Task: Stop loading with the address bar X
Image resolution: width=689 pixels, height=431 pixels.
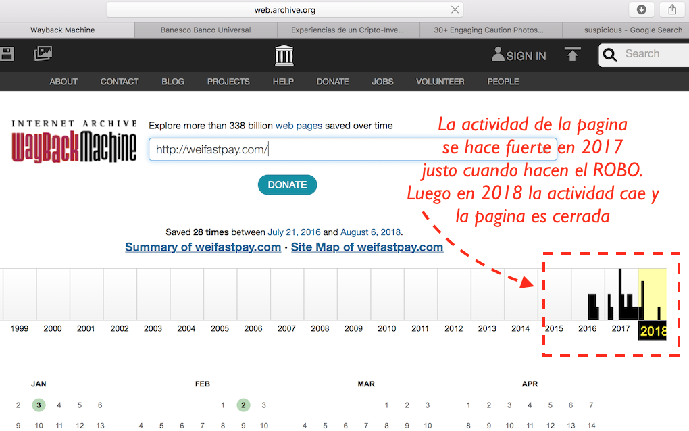Action: click(455, 9)
